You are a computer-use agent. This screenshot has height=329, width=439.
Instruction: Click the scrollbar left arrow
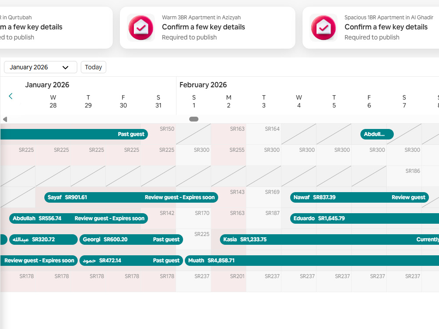5,119
